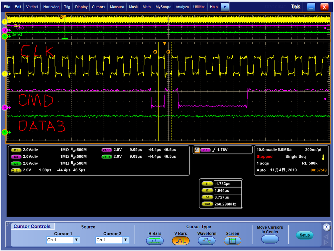This screenshot has height=251, width=334.
Task: Click the C1 channel badge in readout
Action: (16, 150)
